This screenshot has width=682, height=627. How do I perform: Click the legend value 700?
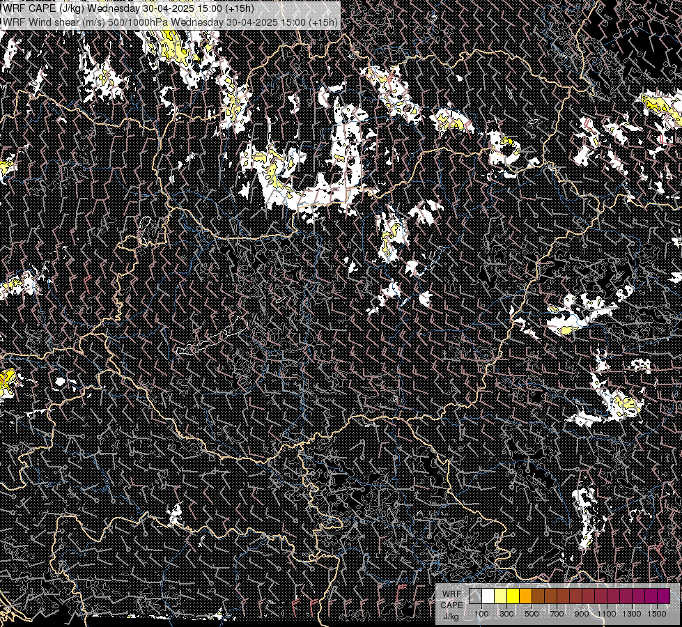pos(557,614)
